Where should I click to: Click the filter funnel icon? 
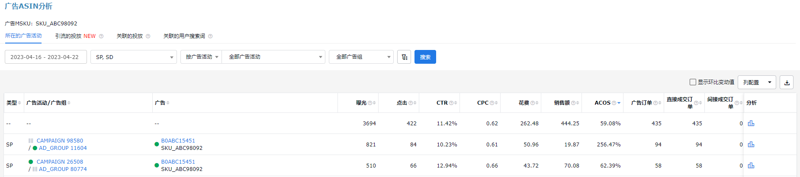[404, 57]
